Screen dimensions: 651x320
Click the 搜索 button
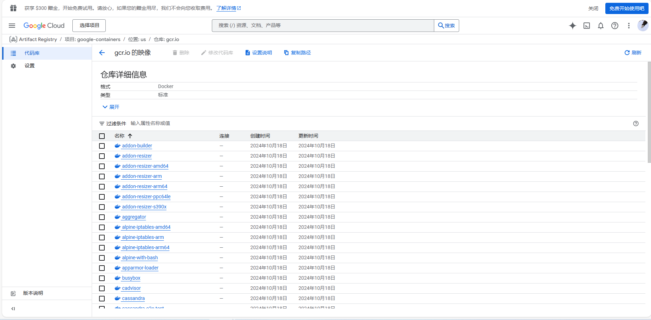tap(447, 26)
